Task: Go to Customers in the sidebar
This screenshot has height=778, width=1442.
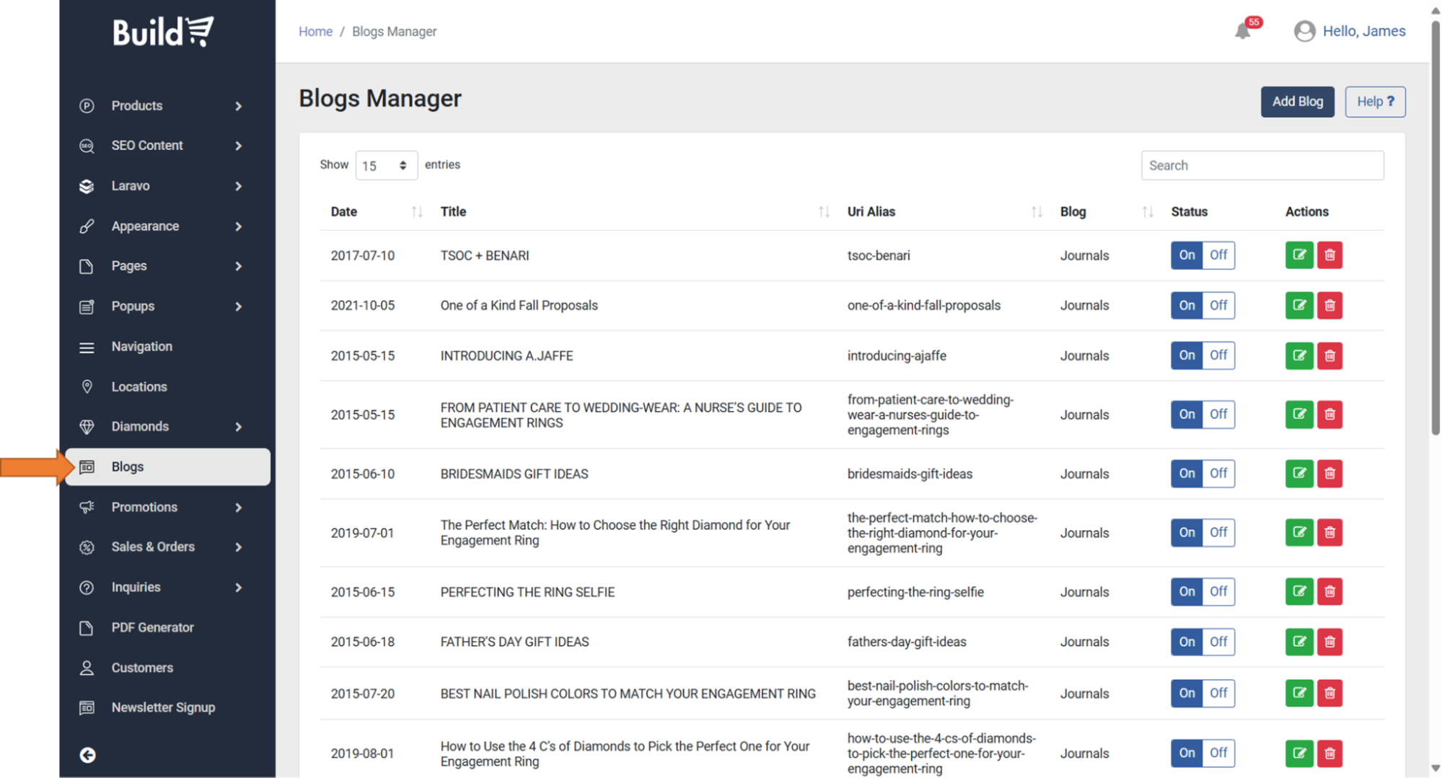Action: (x=142, y=668)
